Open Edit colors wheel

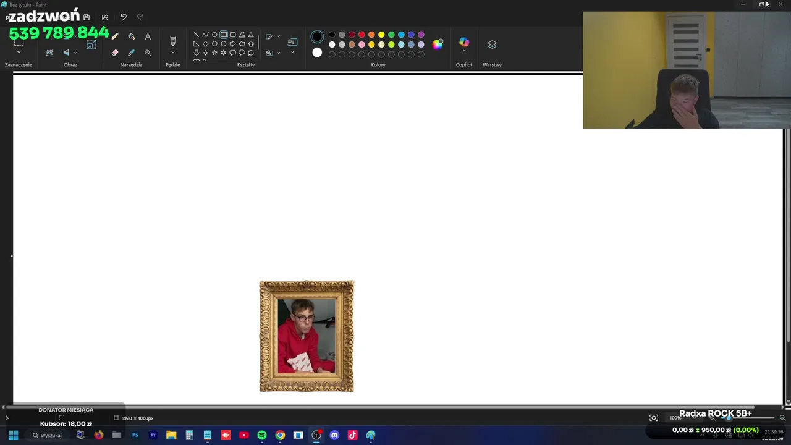438,44
